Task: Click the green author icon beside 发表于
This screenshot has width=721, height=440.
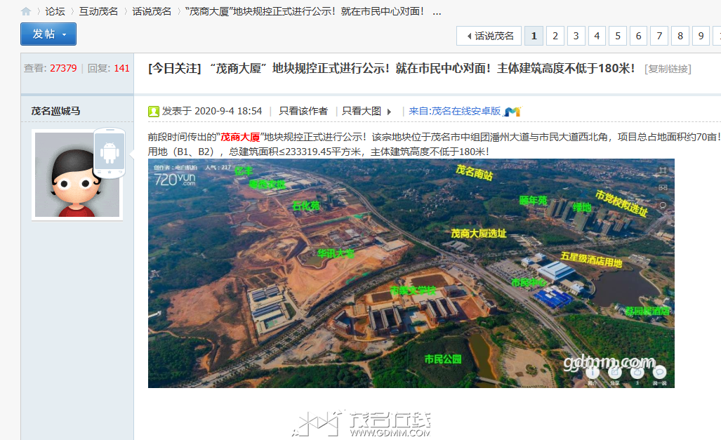Action: [154, 112]
